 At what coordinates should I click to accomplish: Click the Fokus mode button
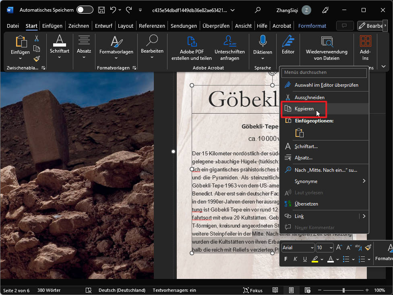coord(253,290)
